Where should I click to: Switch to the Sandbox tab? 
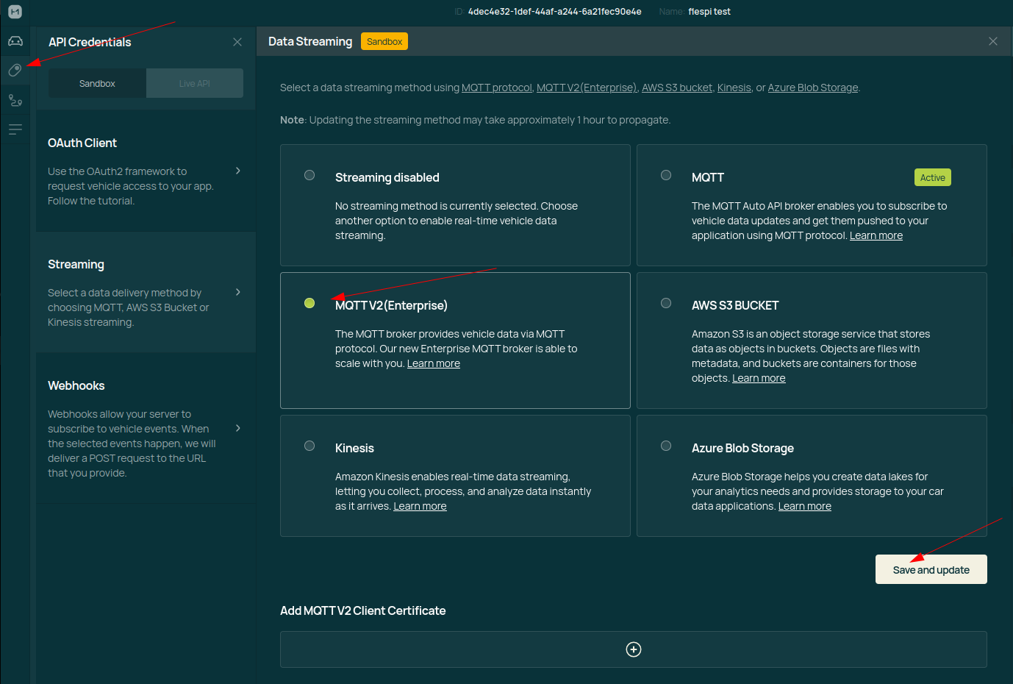pos(97,84)
